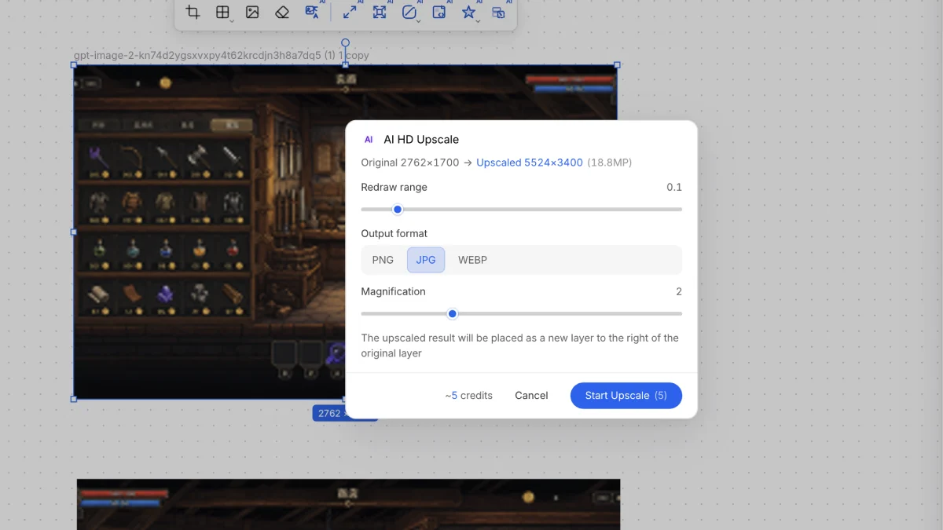Screen dimensions: 943x530
Task: Click the Upscaled 5524×3400 text
Action: (530, 163)
